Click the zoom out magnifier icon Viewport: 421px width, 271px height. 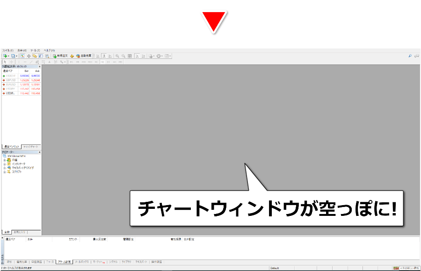(123, 56)
